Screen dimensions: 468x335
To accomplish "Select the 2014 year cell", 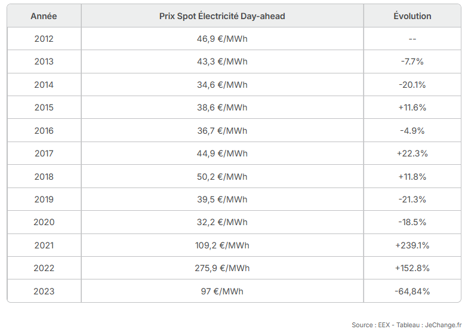I will (x=44, y=85).
